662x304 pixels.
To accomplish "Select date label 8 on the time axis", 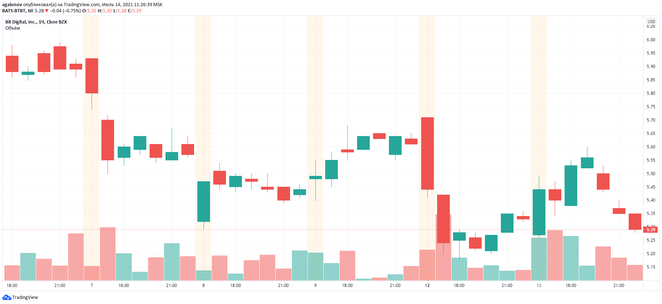I will coord(204,286).
